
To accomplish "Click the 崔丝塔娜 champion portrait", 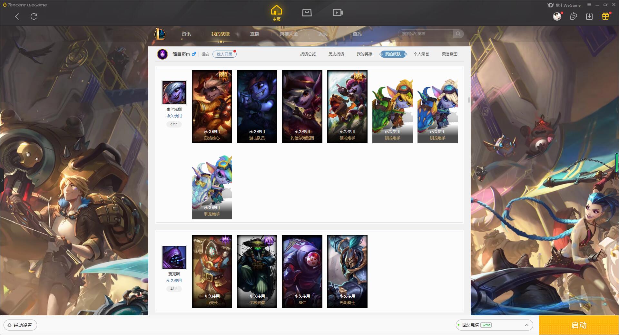I will [x=174, y=93].
